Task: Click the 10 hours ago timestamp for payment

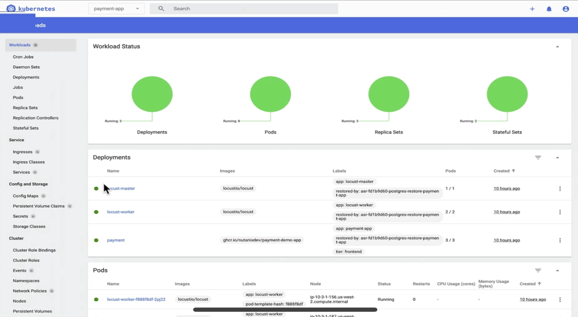Action: click(x=506, y=240)
